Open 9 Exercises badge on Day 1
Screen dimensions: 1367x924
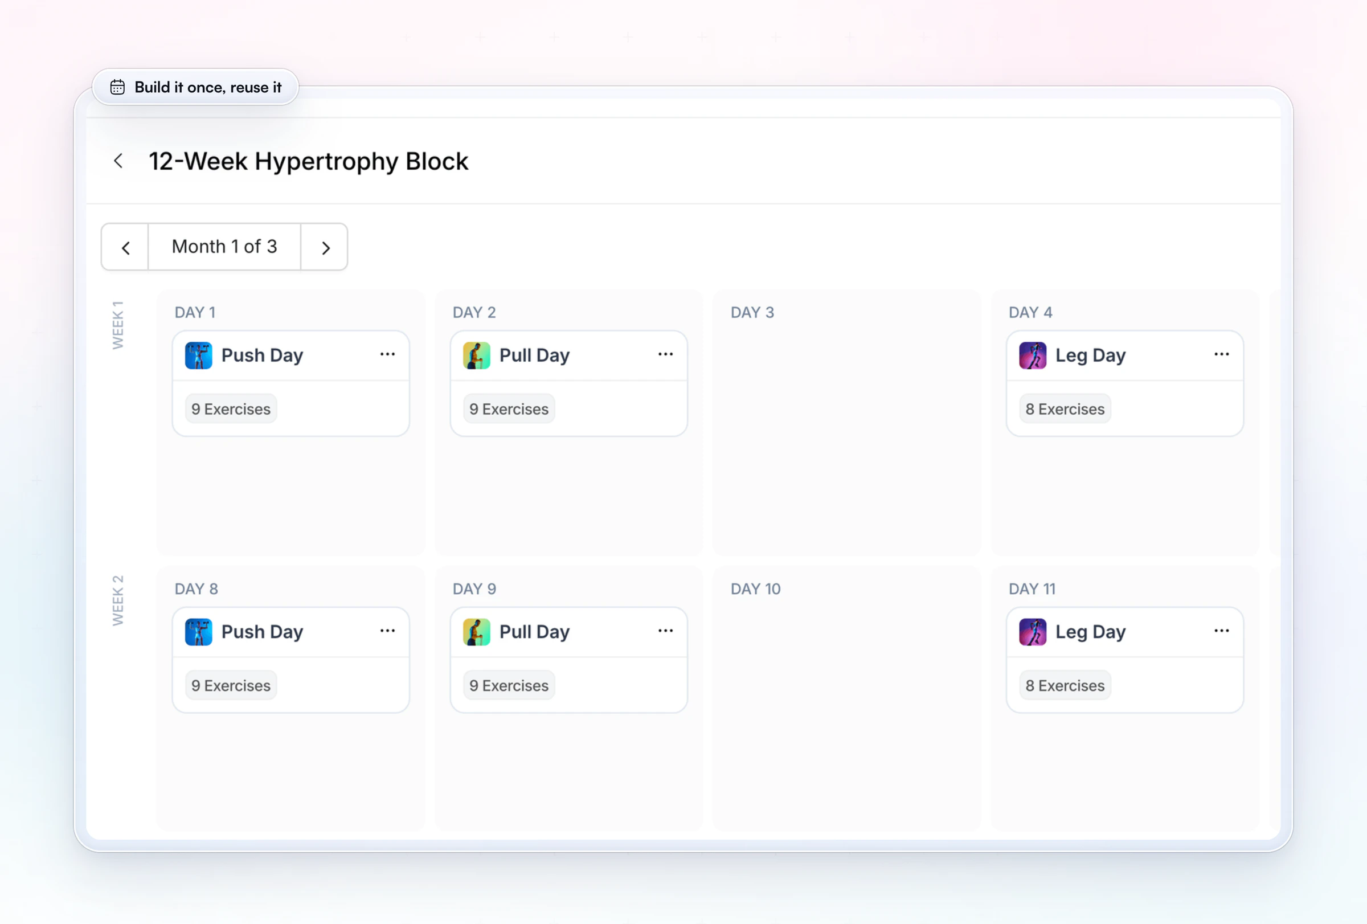pos(231,409)
